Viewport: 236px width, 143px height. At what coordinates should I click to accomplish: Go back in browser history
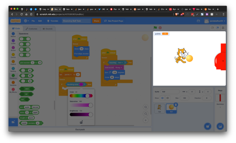click(12, 14)
